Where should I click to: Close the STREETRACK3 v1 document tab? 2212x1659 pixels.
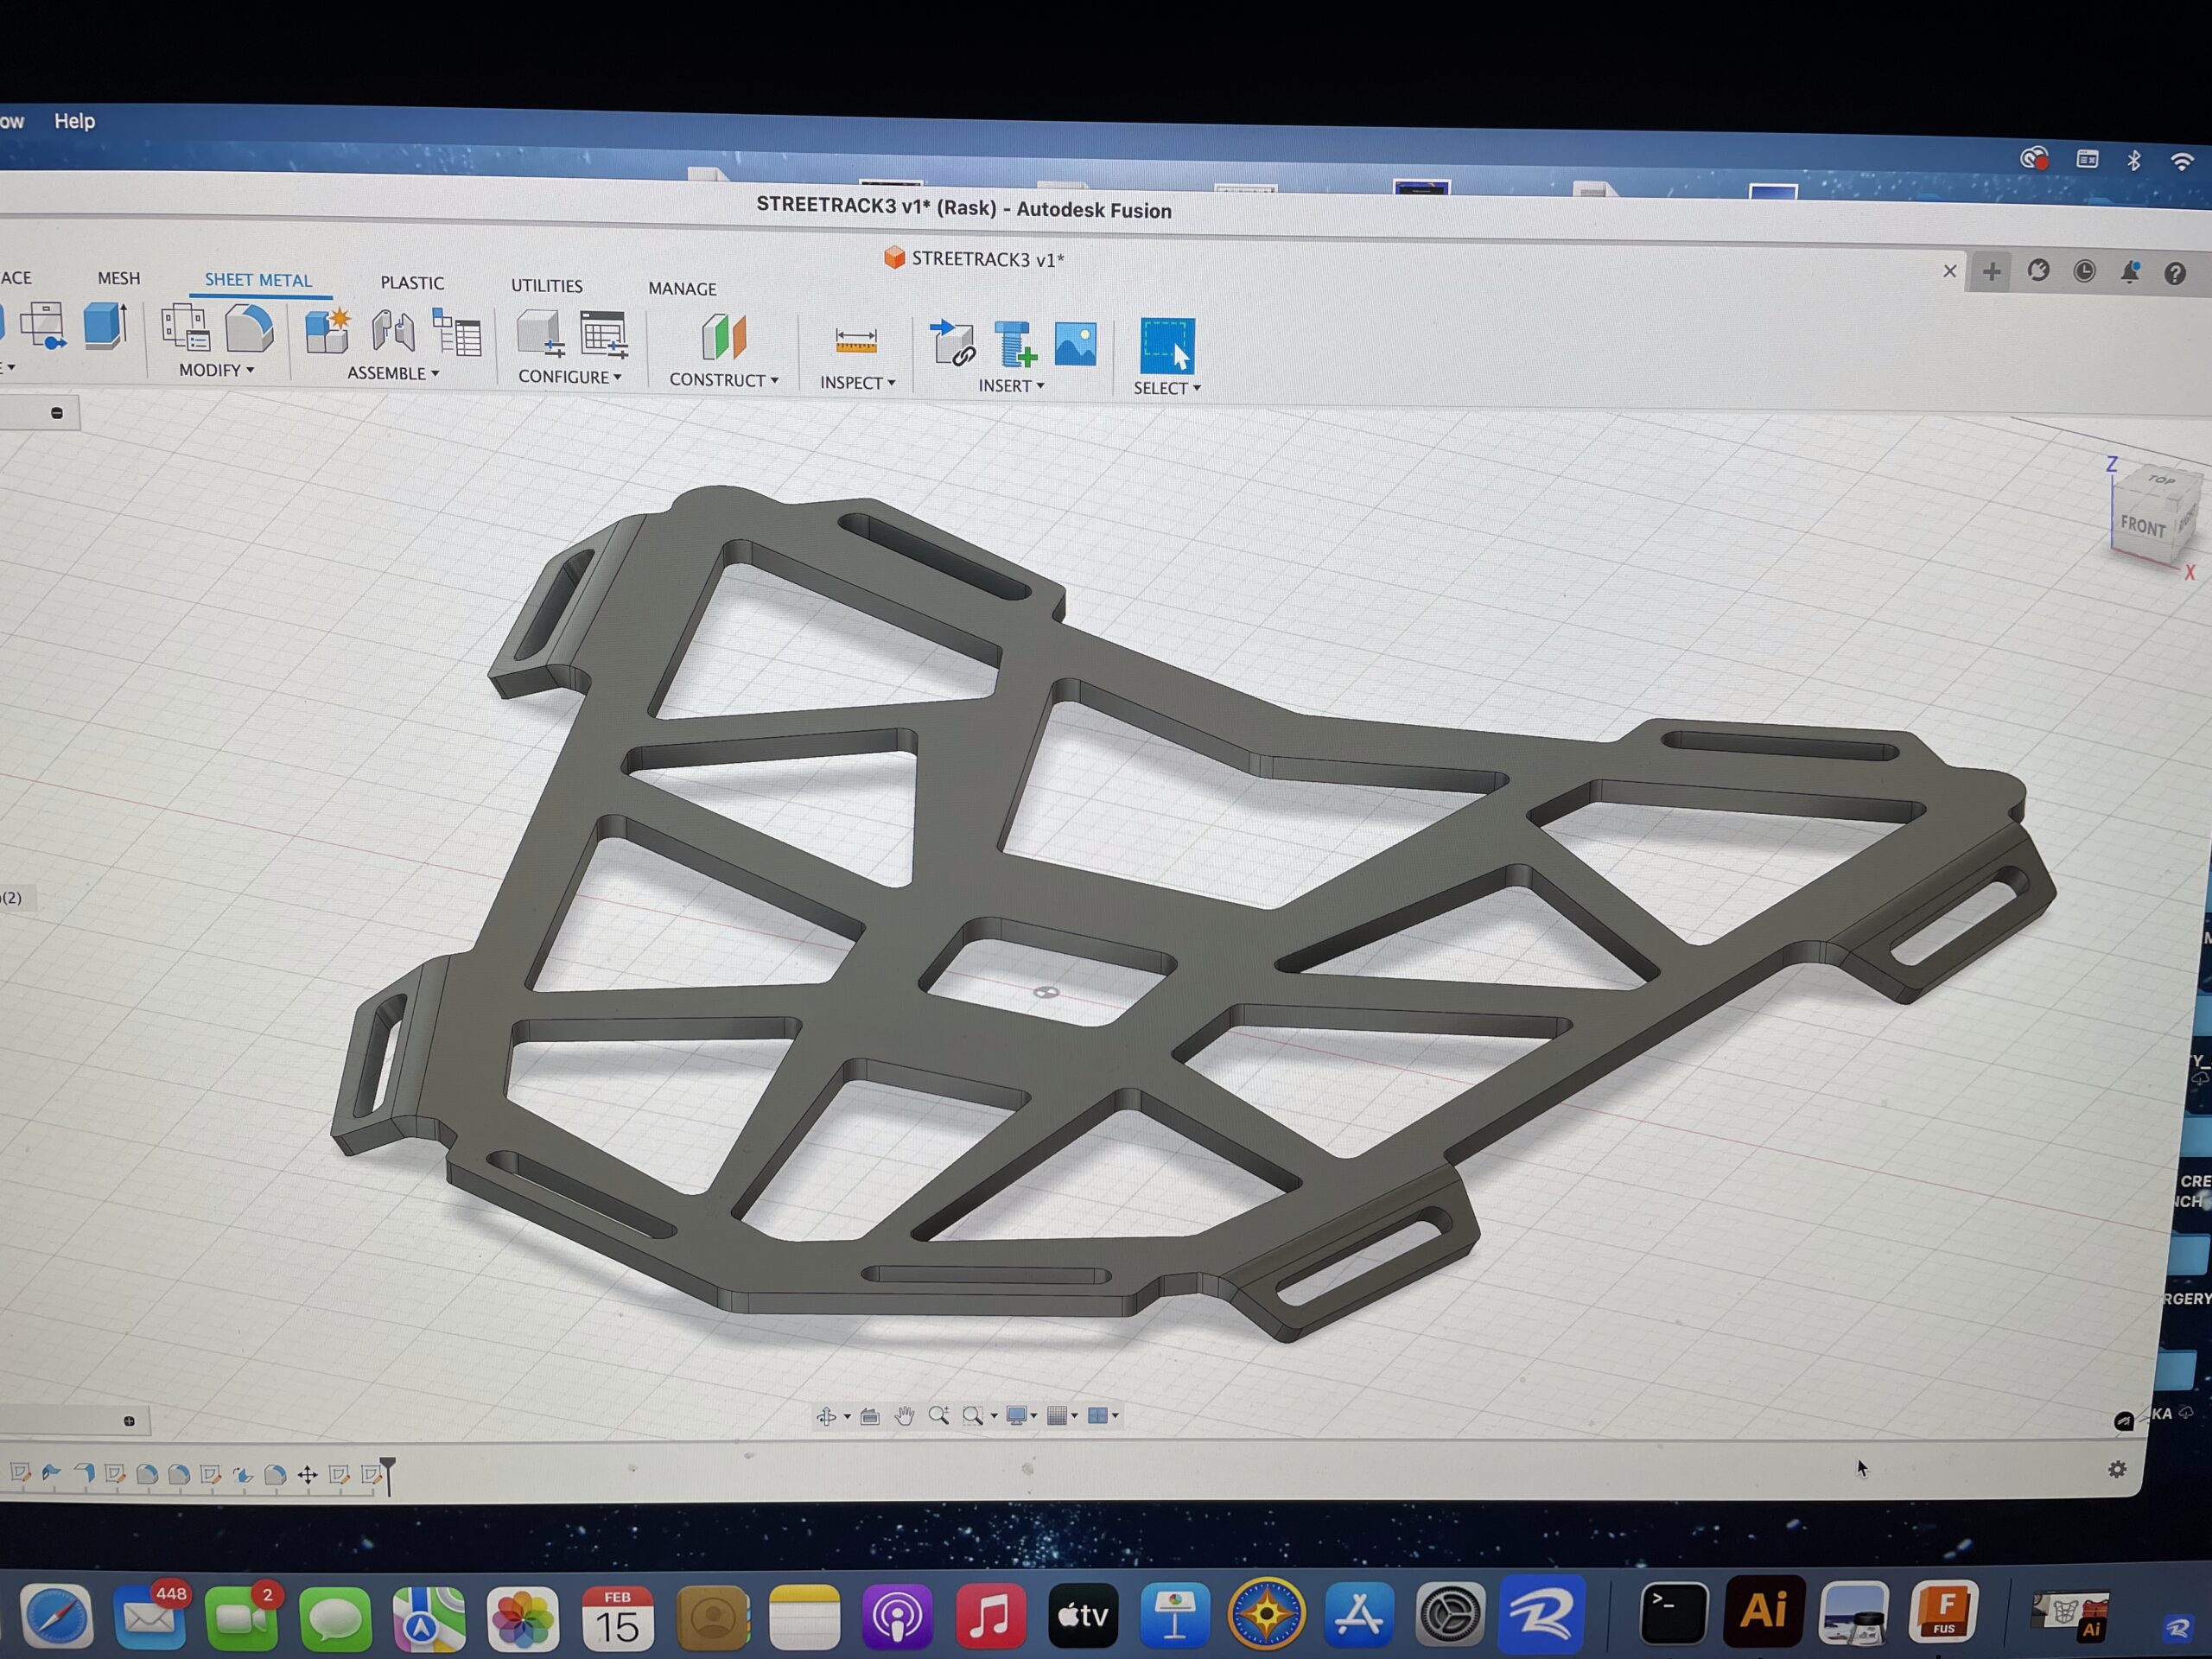coord(1950,271)
